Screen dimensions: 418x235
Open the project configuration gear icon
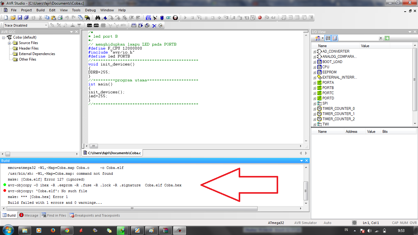click(161, 25)
